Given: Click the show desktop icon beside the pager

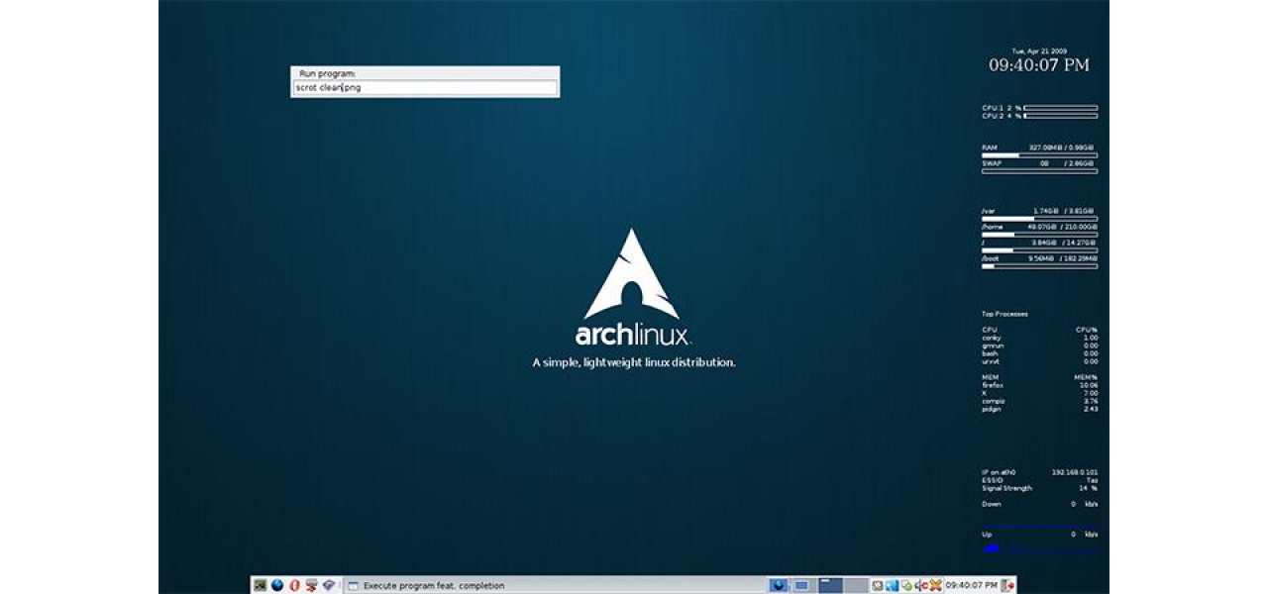Looking at the screenshot, I should (x=801, y=585).
